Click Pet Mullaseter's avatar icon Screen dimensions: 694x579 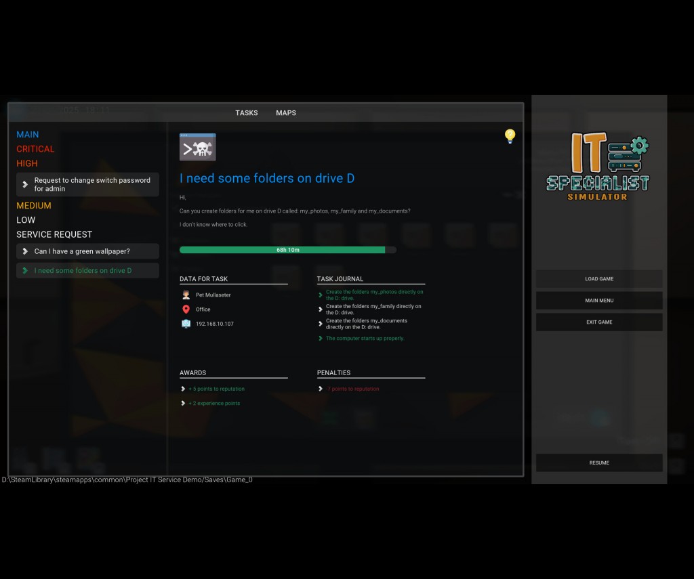186,295
